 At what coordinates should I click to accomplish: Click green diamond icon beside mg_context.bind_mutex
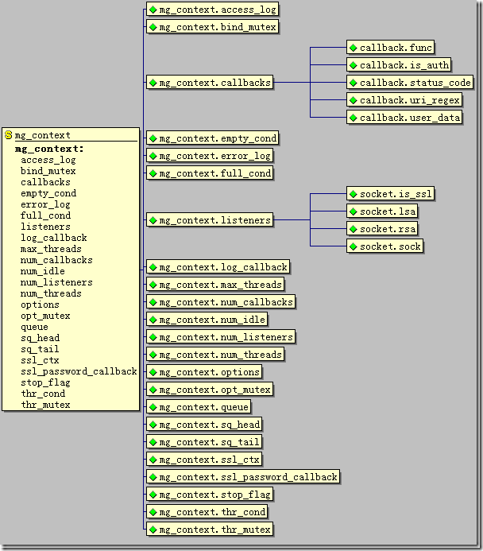pyautogui.click(x=153, y=27)
